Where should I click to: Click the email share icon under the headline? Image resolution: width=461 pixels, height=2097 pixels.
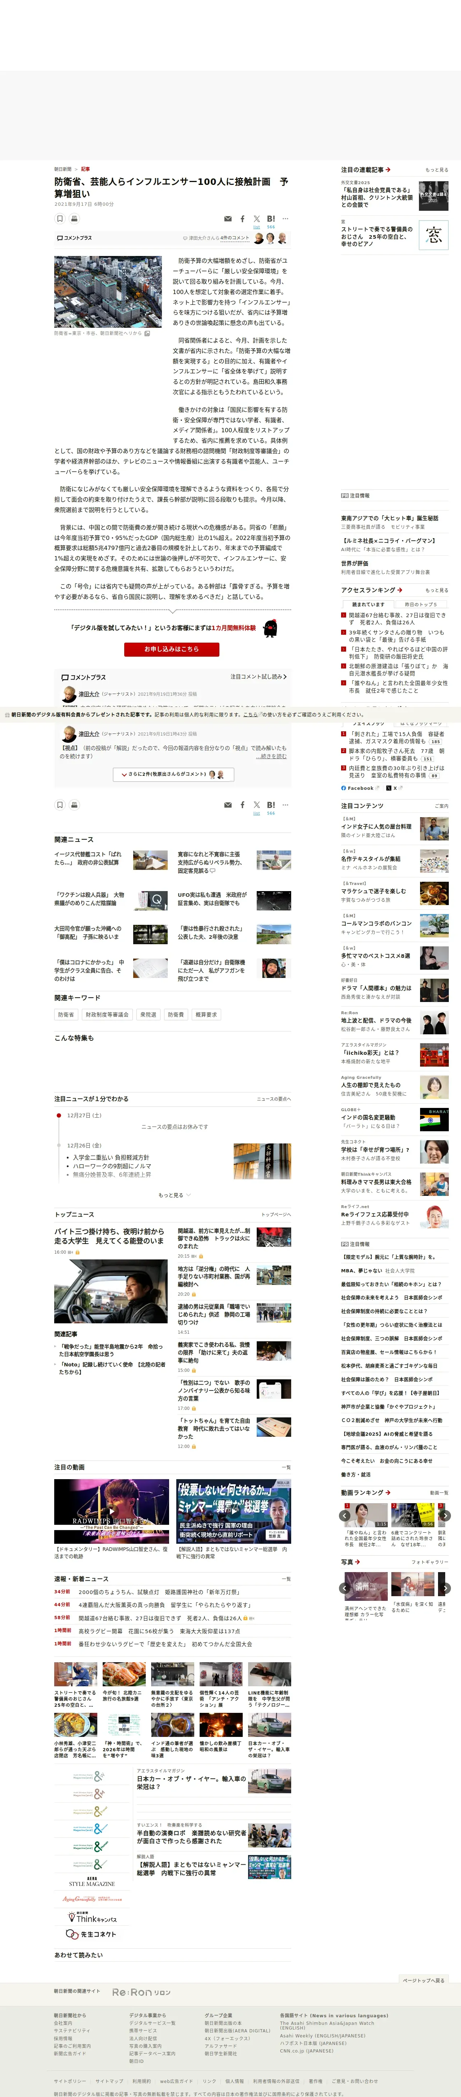pos(227,219)
